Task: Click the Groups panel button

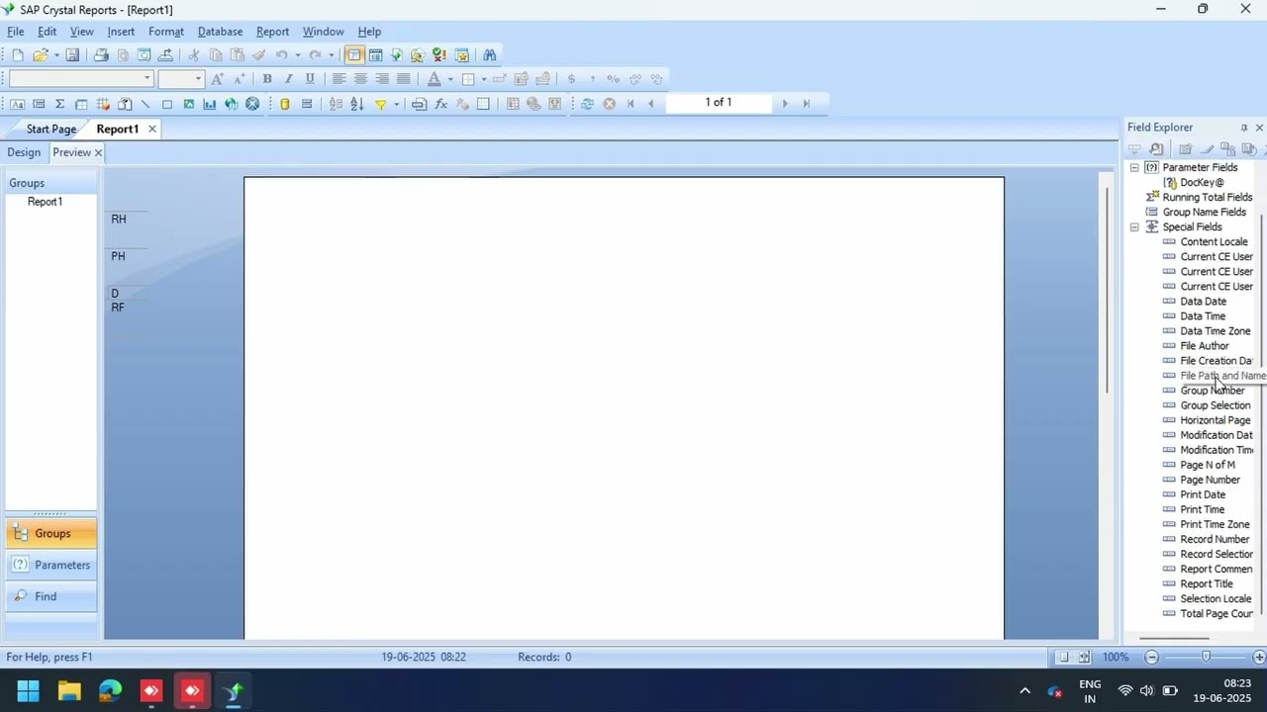Action: 51,534
